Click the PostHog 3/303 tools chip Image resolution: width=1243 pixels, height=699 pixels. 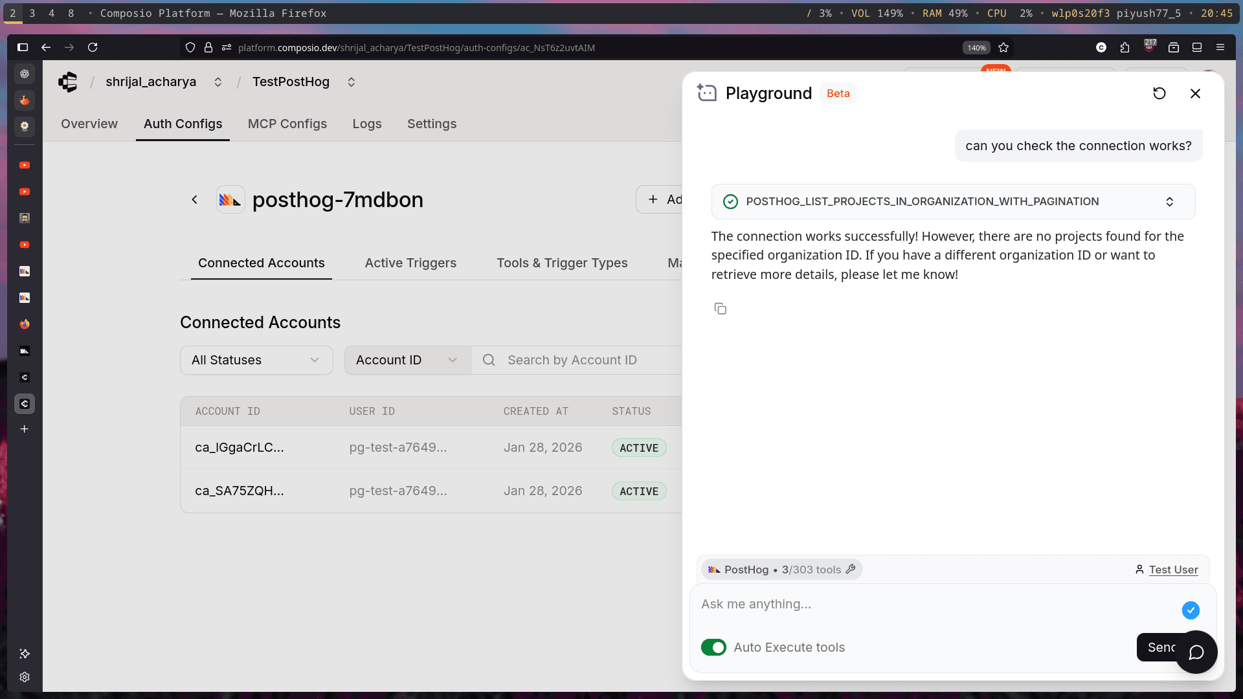781,570
